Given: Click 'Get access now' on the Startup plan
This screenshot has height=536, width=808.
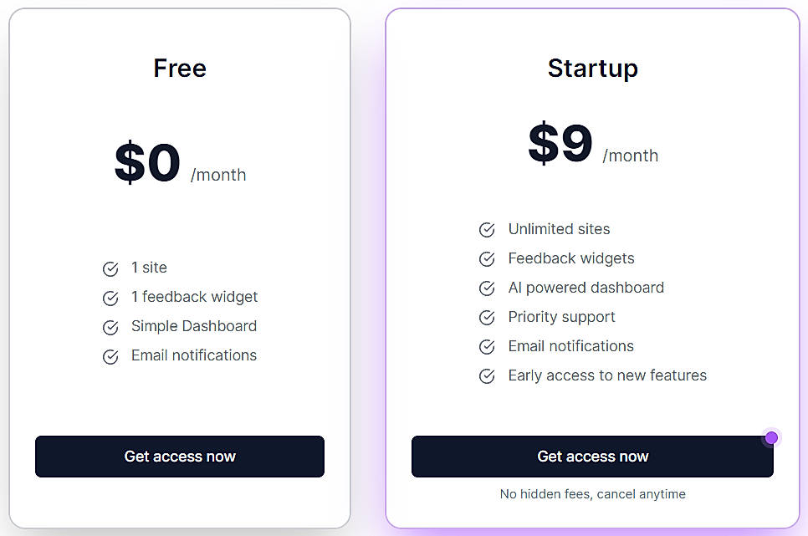Looking at the screenshot, I should pos(592,457).
